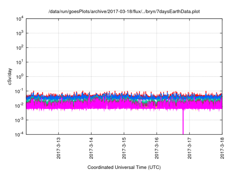Viewport: 245px width, 171px height.
Task: Click the 10^-2 y-axis tick label
Action: pos(19,106)
